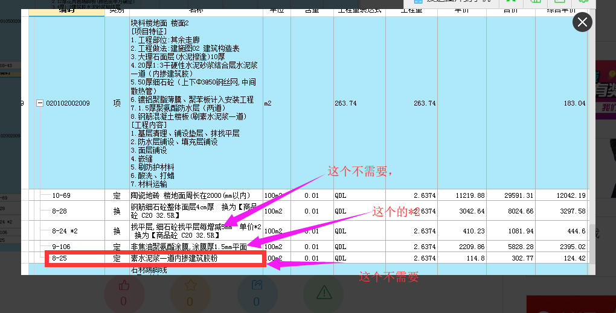Close the image preview with the X button

point(582,22)
